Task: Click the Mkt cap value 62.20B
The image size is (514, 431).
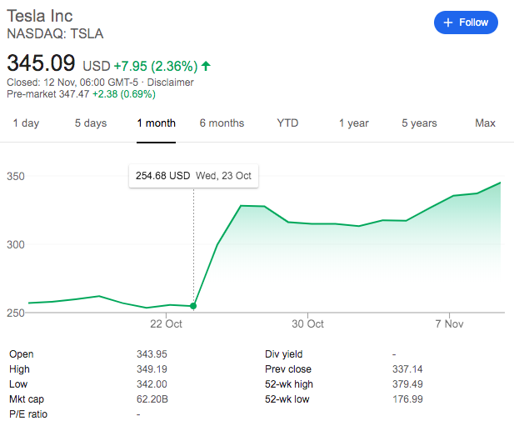Action: (x=152, y=399)
